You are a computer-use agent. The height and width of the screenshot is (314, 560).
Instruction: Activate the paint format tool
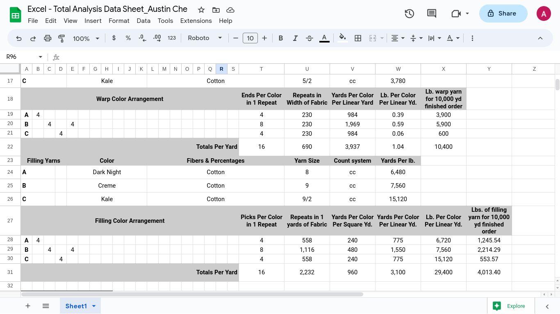(61, 38)
